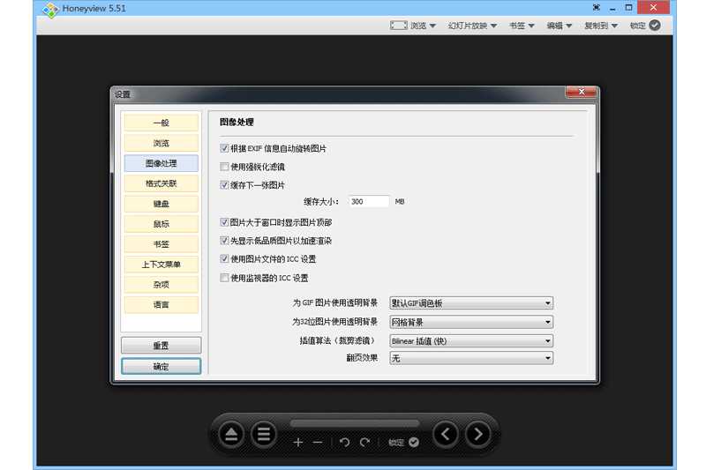The height and width of the screenshot is (470, 706).
Task: Open the 默认GIF调色板 dropdown
Action: click(471, 303)
